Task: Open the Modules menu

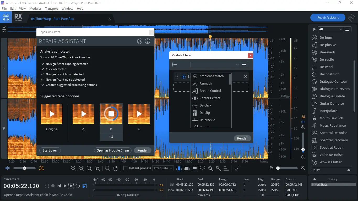Action: pyautogui.click(x=35, y=8)
